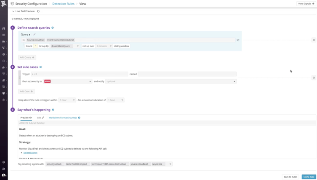Click the case named input field
317x180 pixels.
tap(187, 74)
